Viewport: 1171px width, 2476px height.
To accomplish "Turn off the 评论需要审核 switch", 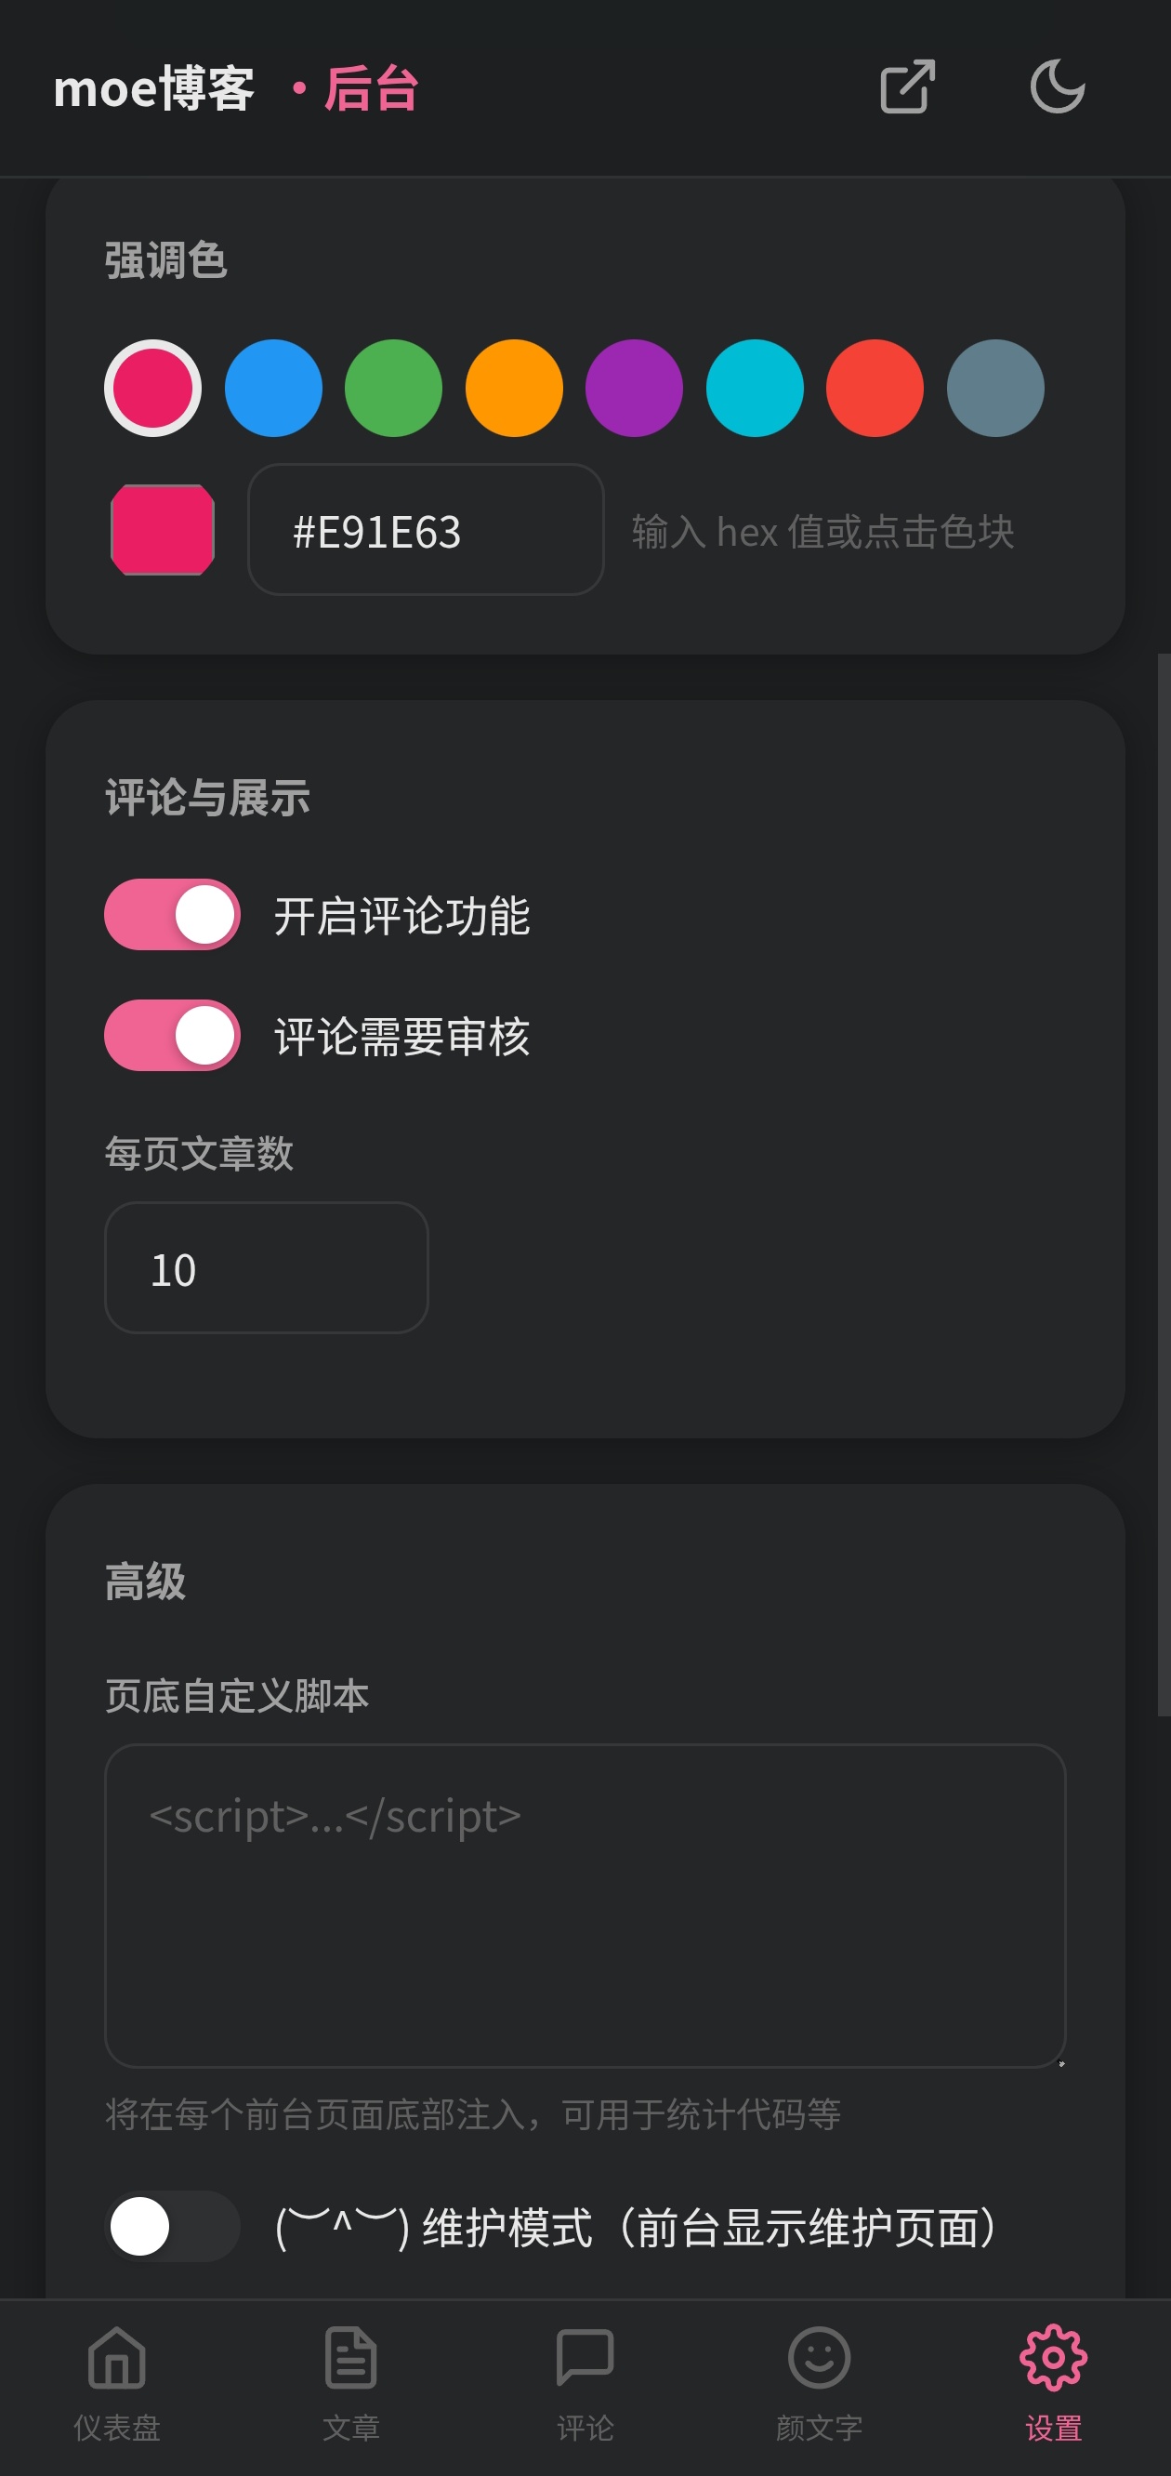I will point(172,1035).
